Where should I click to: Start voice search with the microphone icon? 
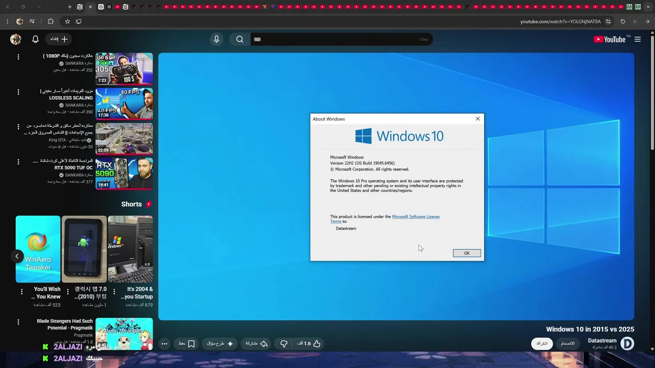click(216, 39)
